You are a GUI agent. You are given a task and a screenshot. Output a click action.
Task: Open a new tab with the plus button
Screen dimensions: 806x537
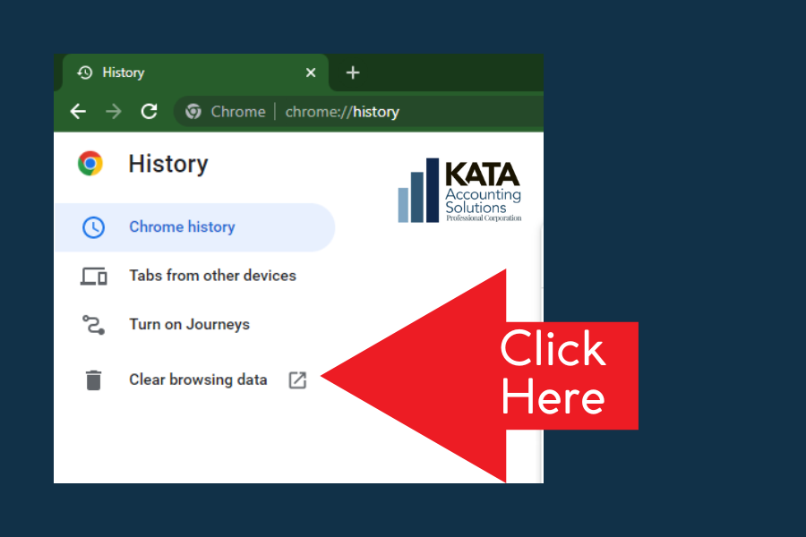353,72
